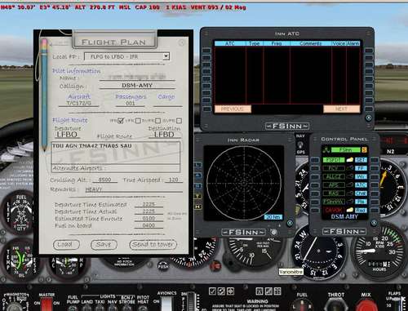The image size is (408, 311).
Task: Click the sixth small panel icon near FUEL
Action: pyautogui.click(x=277, y=291)
